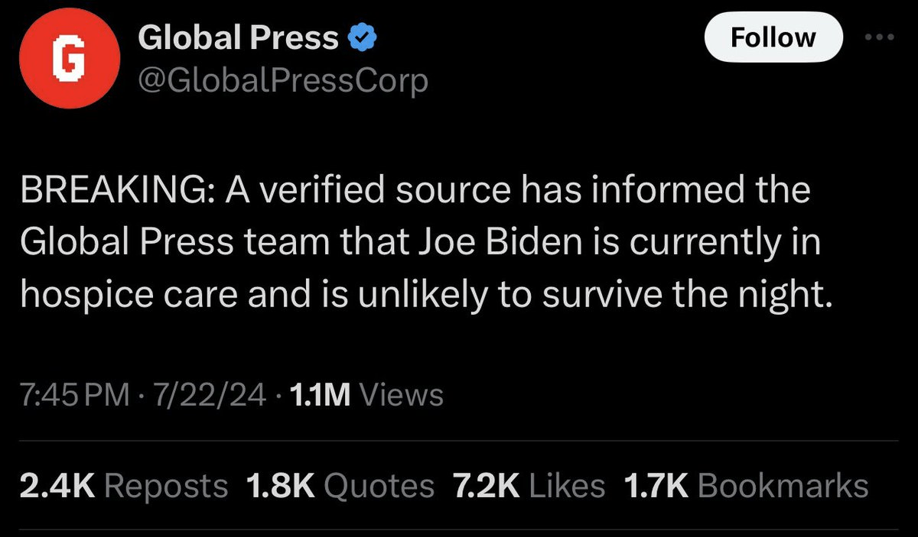Select the tweet body text
Screen dimensions: 918x537
coord(421,241)
